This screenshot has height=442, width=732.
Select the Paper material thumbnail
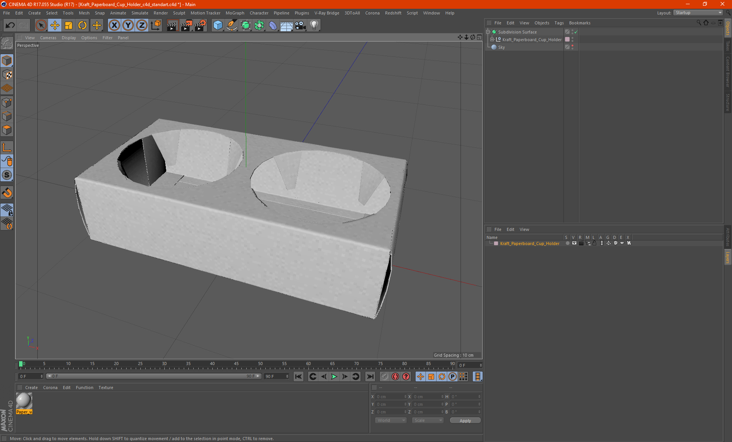click(24, 401)
